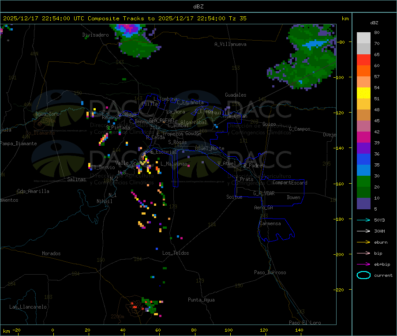
Task: Click the Cda_Amarilla map label
Action: tap(33, 191)
